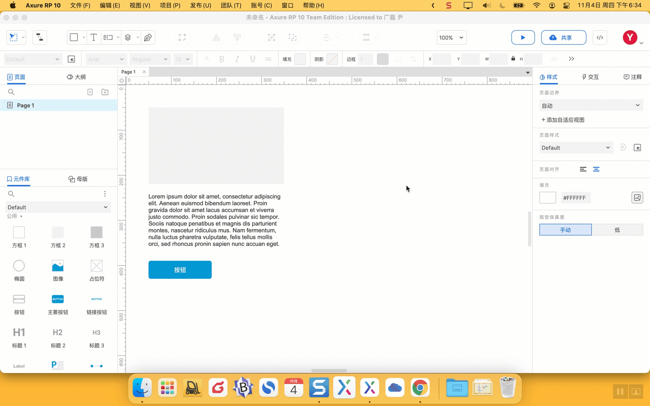650x406 pixels.
Task: Open the 团队 (T) menu
Action: coord(231,5)
